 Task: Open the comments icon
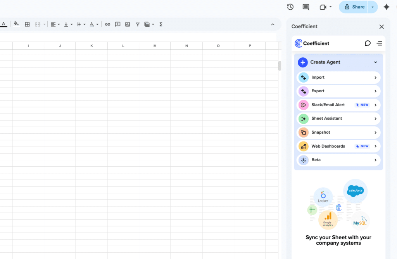click(306, 7)
